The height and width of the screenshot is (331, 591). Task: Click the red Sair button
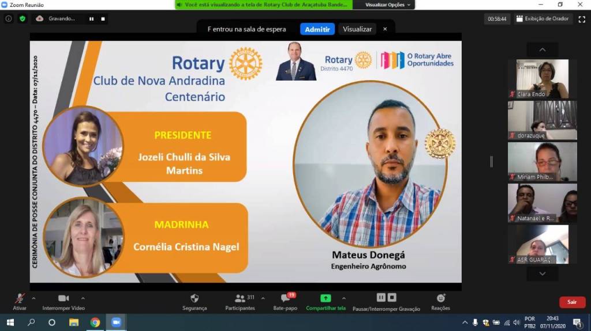tap(572, 302)
